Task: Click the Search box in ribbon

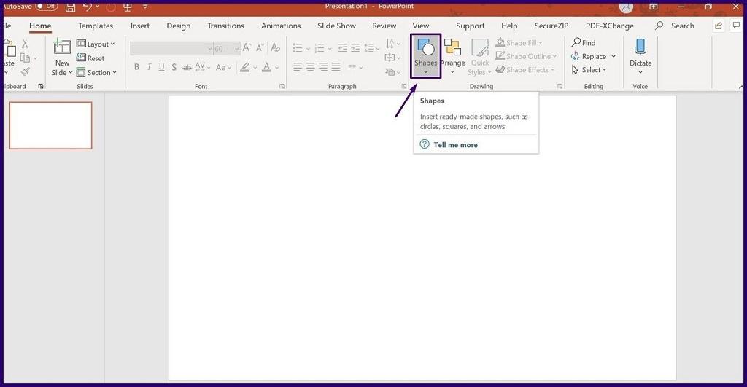Action: click(675, 26)
